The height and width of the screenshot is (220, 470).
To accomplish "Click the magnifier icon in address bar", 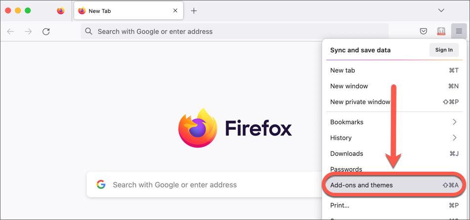I will click(88, 31).
